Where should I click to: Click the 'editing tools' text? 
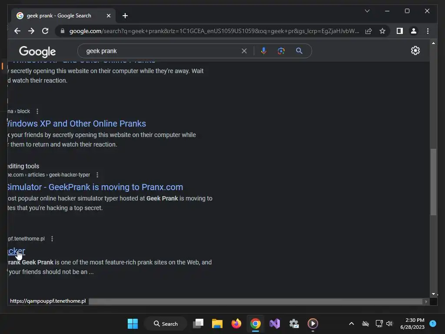coord(23,166)
